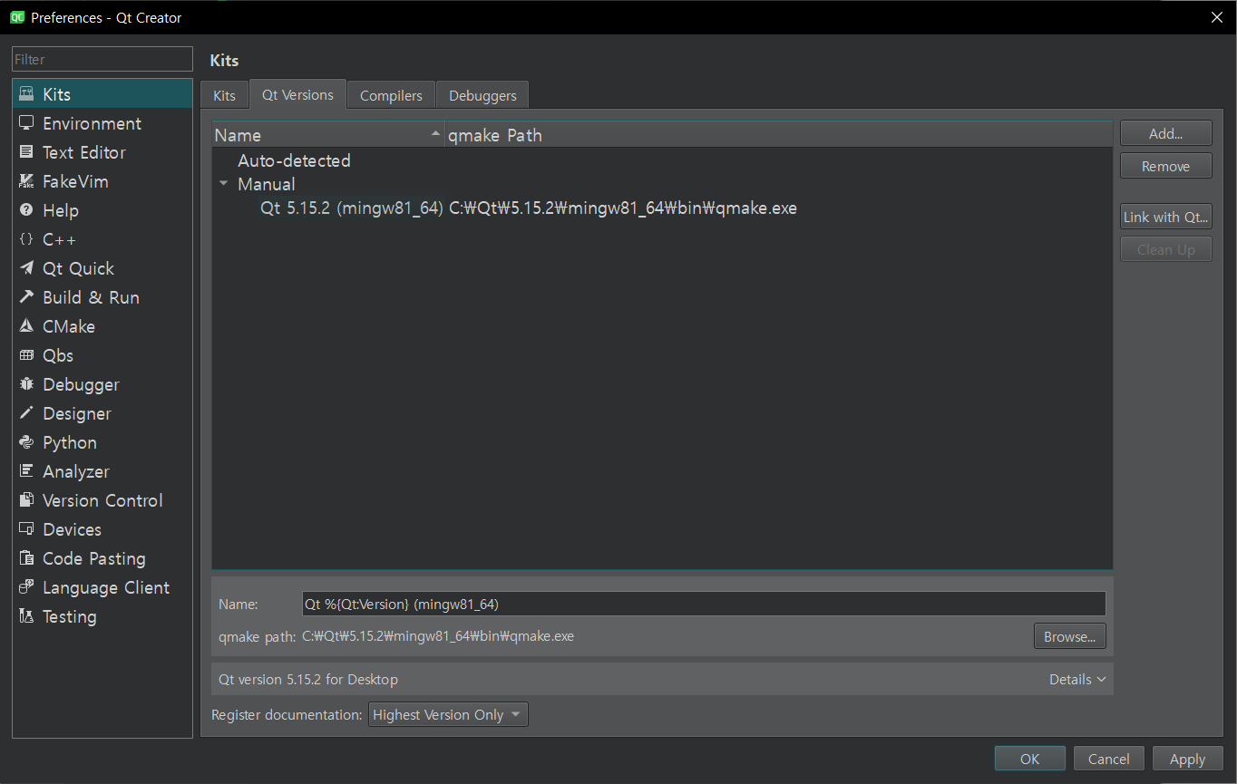Click the qmake.exe path in the table

(x=623, y=208)
